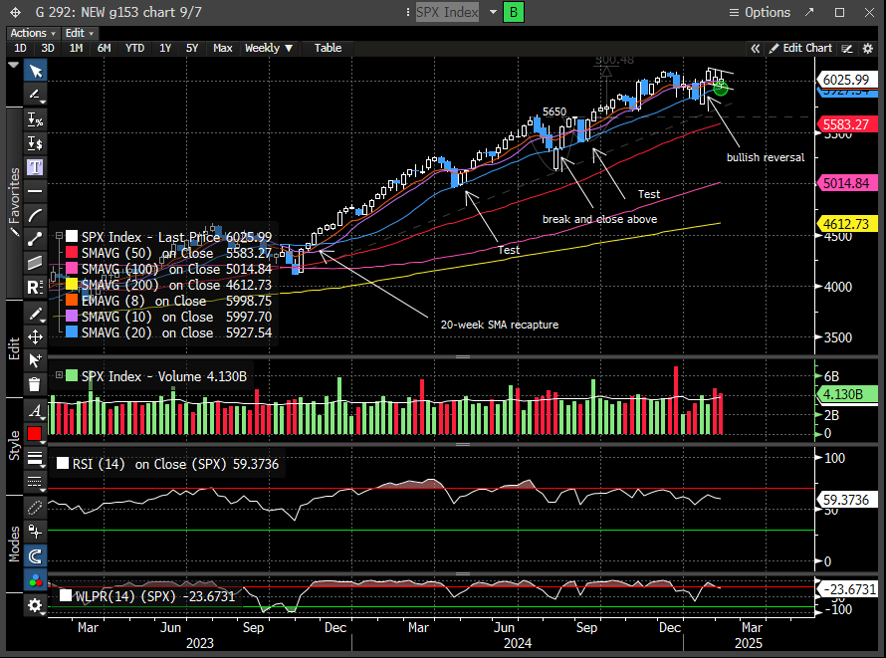Toggle the colored dots mode icon
Viewport: 886px width, 658px height.
(35, 580)
